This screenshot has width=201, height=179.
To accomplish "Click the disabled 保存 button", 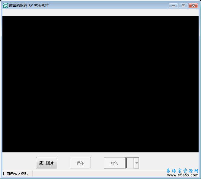I will pos(80,163).
